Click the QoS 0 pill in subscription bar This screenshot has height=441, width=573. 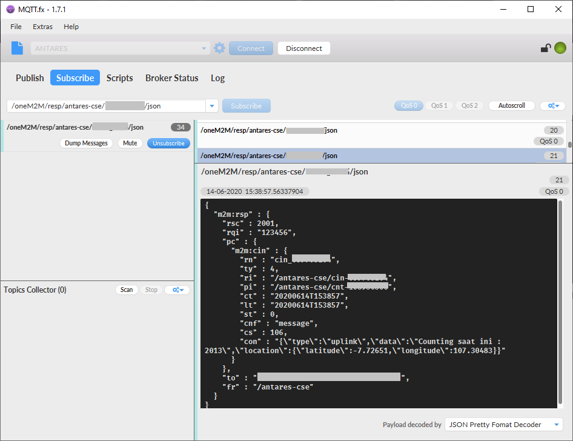click(408, 105)
